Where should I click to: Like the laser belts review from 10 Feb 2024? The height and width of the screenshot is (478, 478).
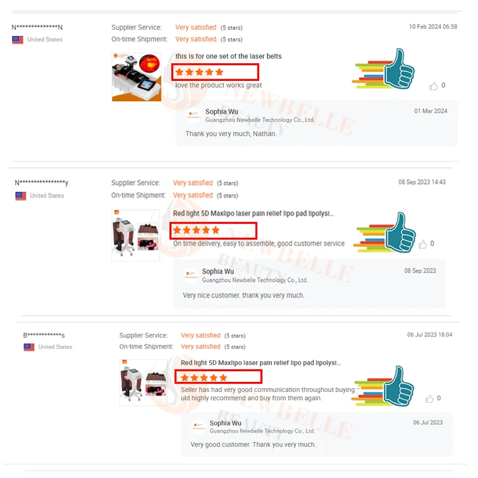coord(433,86)
